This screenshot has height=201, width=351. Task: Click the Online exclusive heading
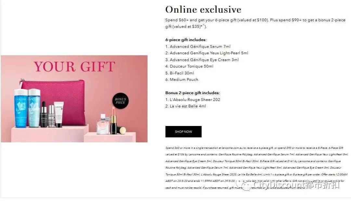pos(203,9)
